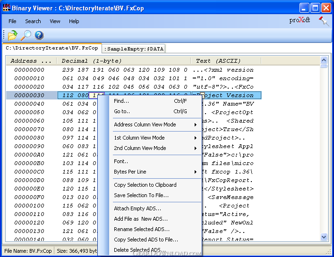Switch to C:\DirectoryIterate\BV.FxCop tab
The image size is (334, 257).
click(x=52, y=48)
